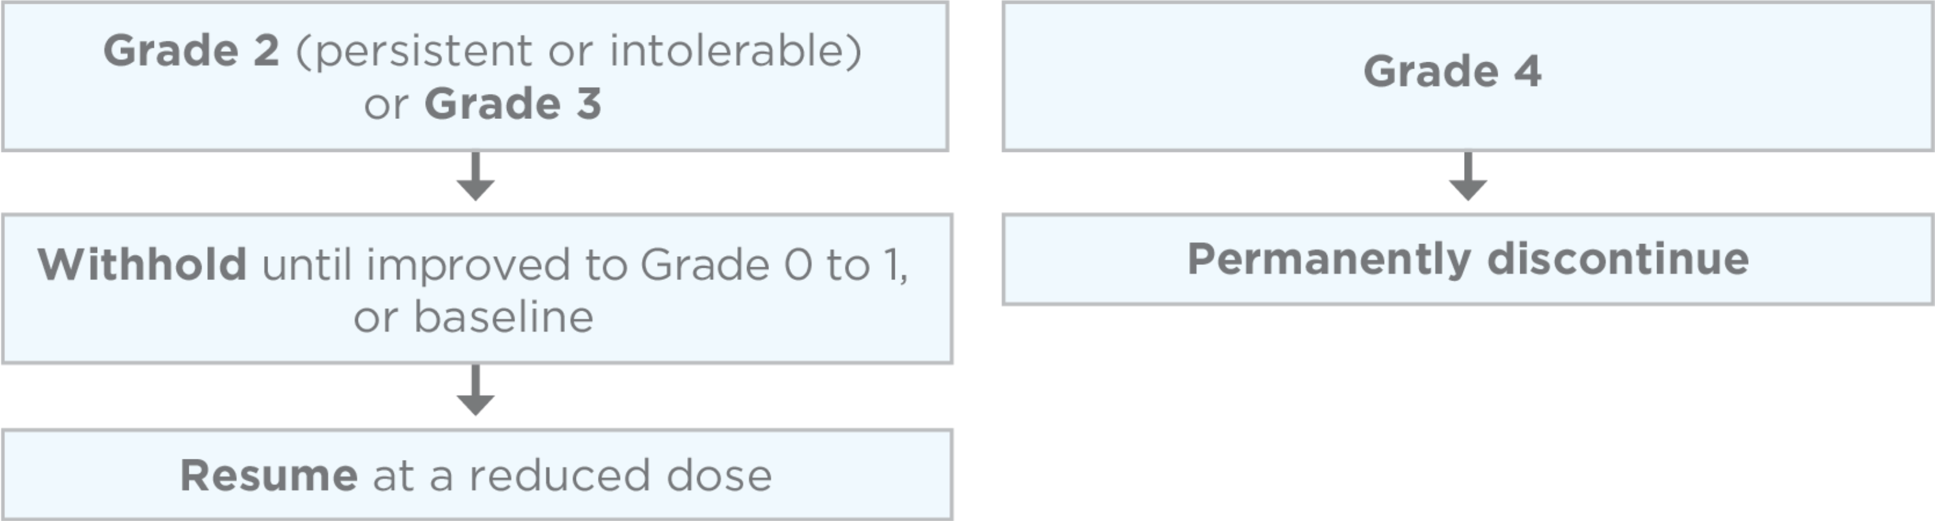Screen dimensions: 1935x521
Task: Click the bold word Resume
Action: pyautogui.click(x=269, y=475)
